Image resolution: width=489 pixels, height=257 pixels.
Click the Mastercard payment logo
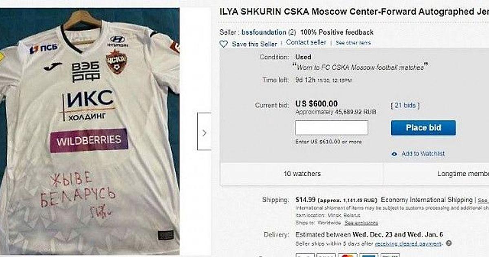pyautogui.click(x=347, y=255)
